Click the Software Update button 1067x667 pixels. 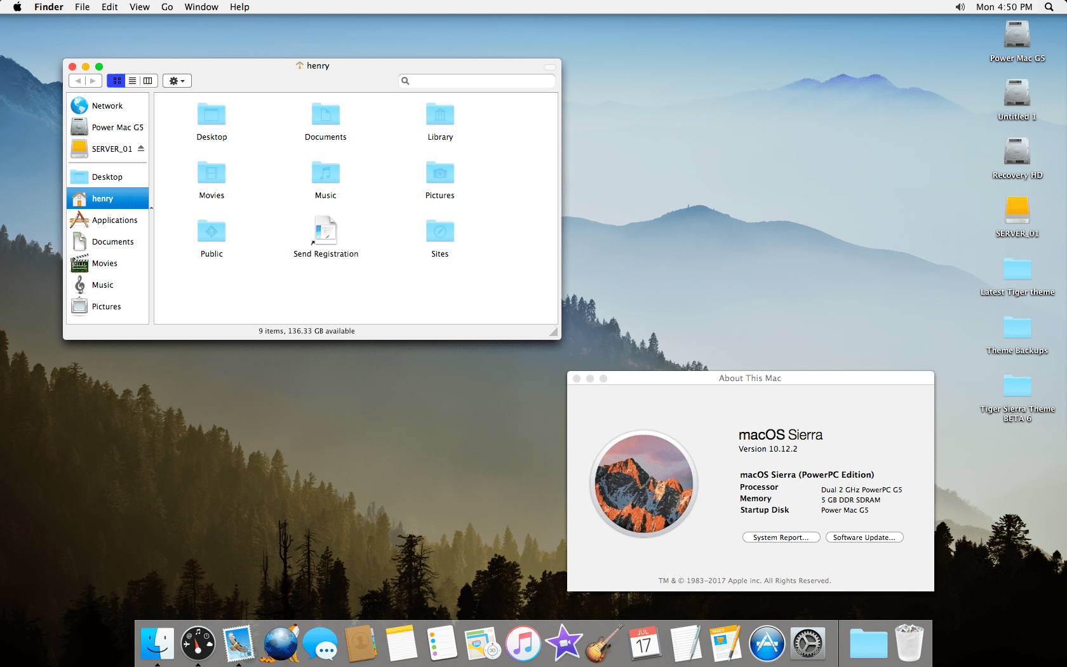[864, 537]
